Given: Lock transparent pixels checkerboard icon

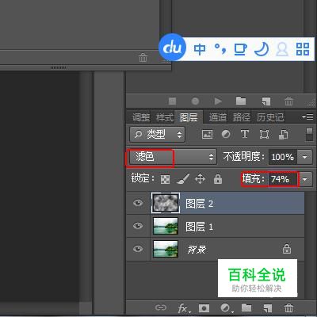Looking at the screenshot, I should 166,180.
